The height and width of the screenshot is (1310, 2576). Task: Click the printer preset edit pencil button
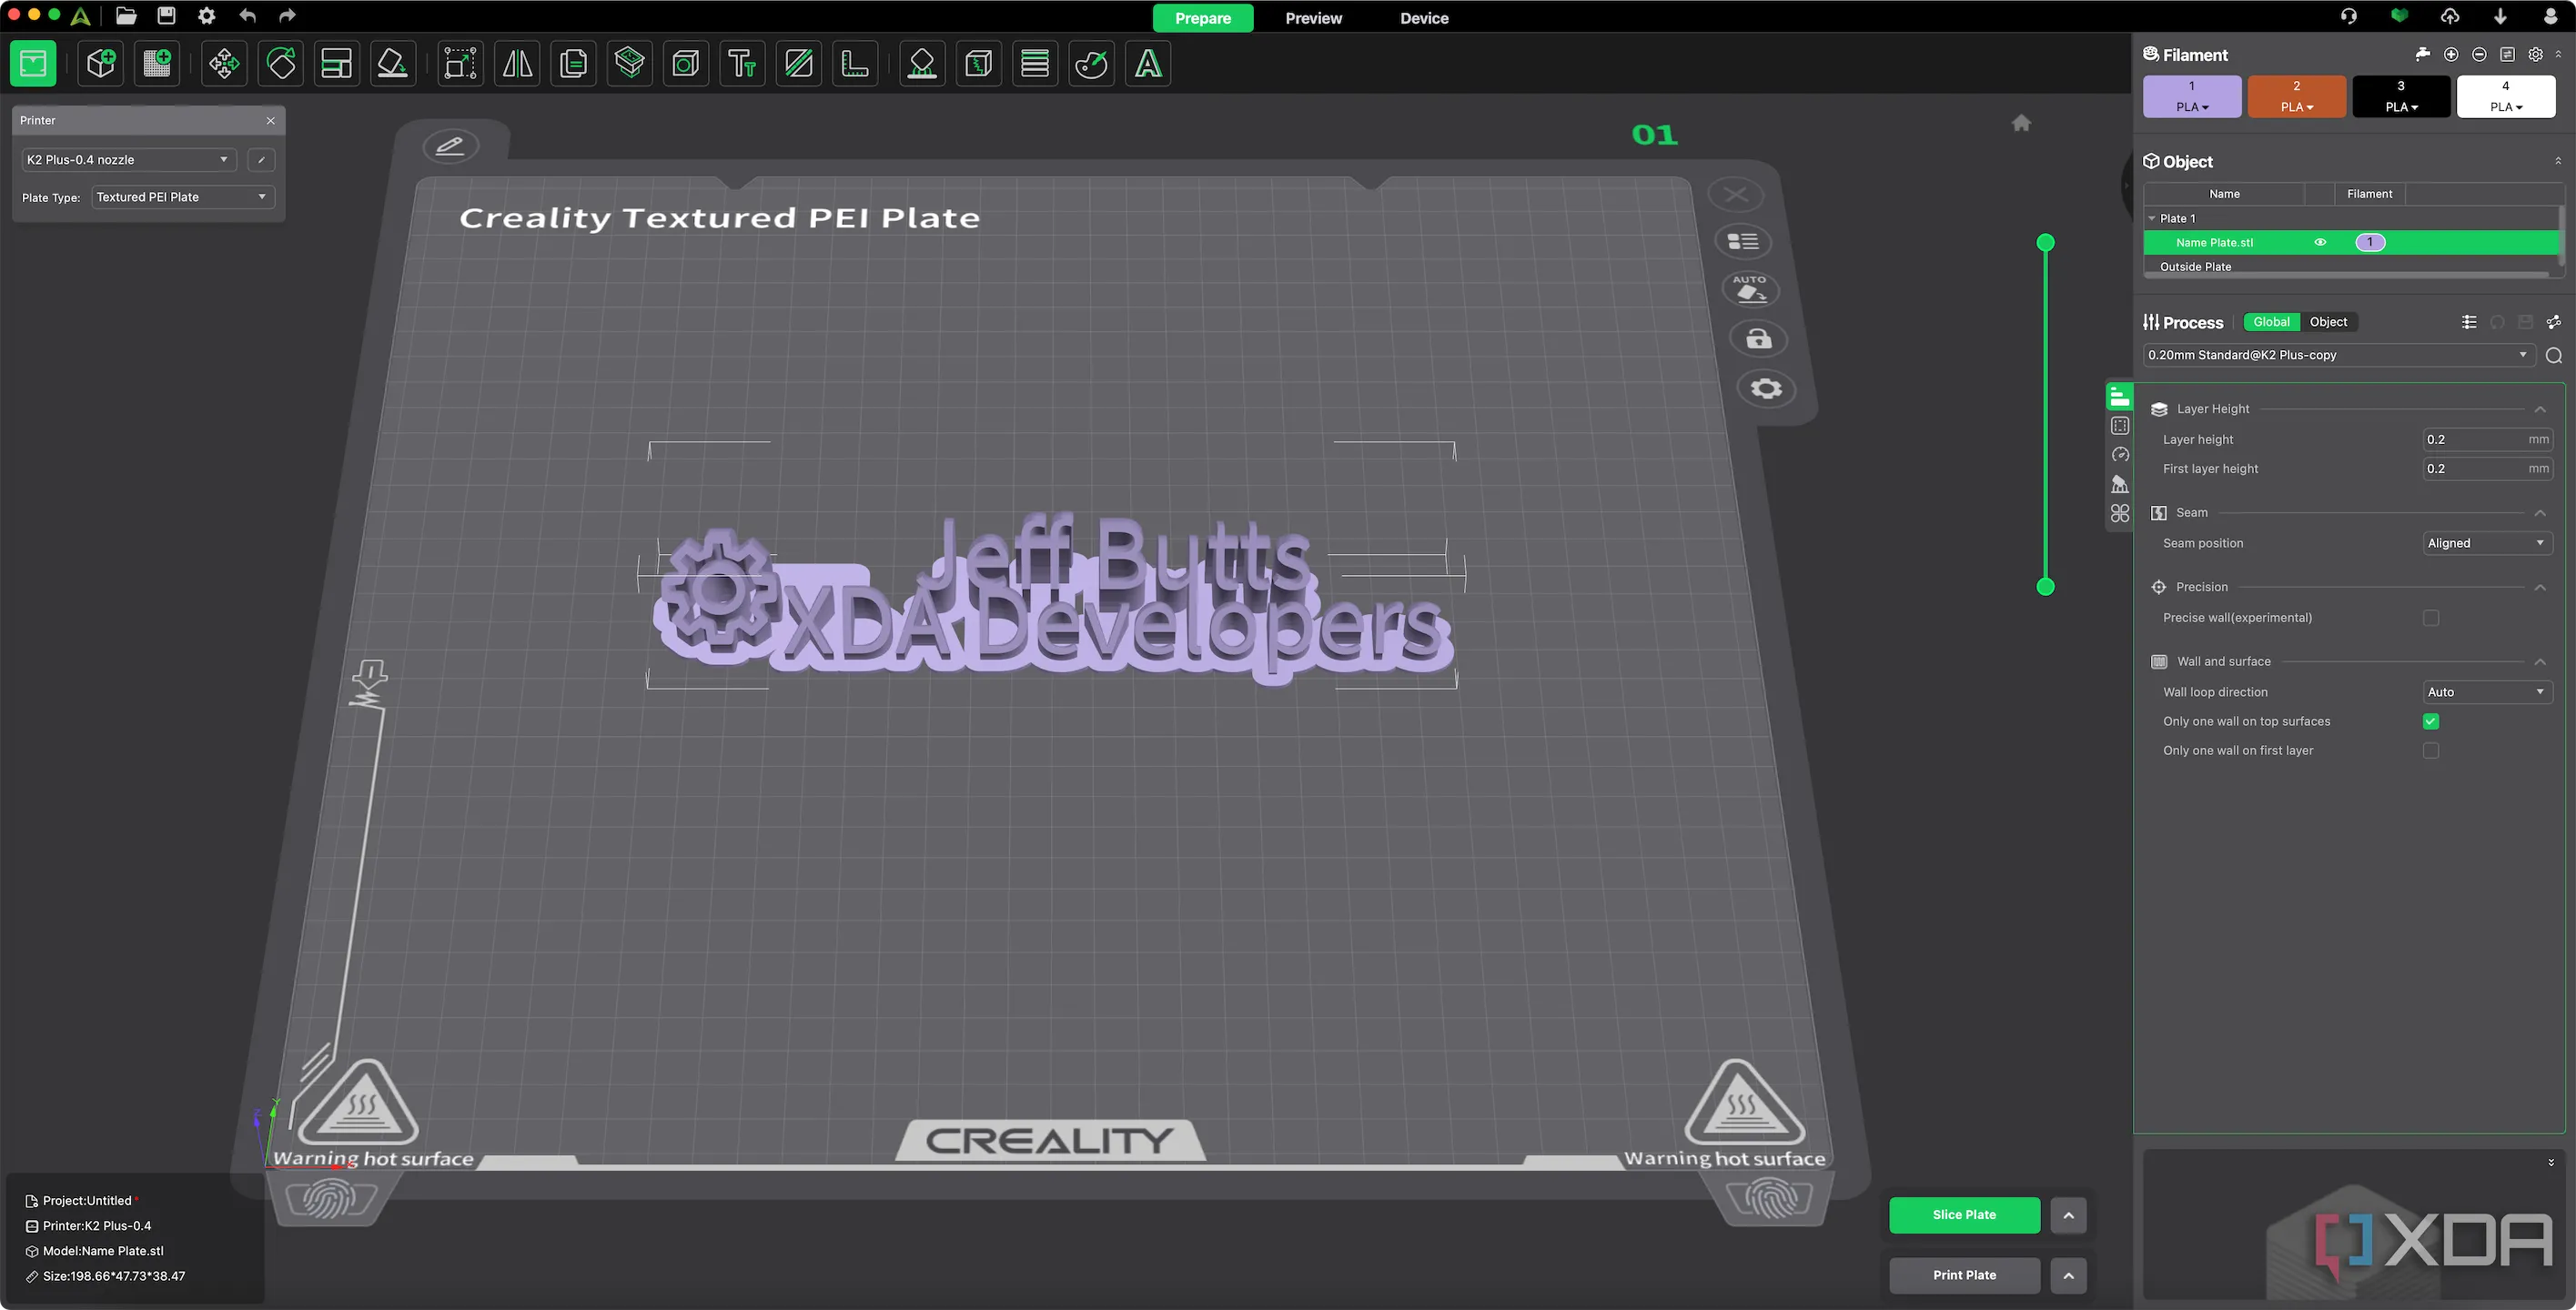[x=261, y=160]
